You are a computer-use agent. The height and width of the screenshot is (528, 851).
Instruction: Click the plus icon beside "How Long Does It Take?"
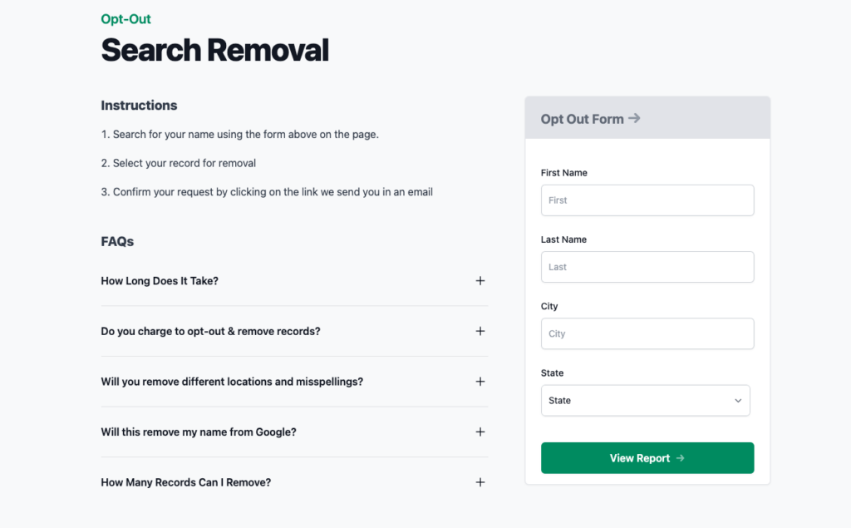point(480,280)
